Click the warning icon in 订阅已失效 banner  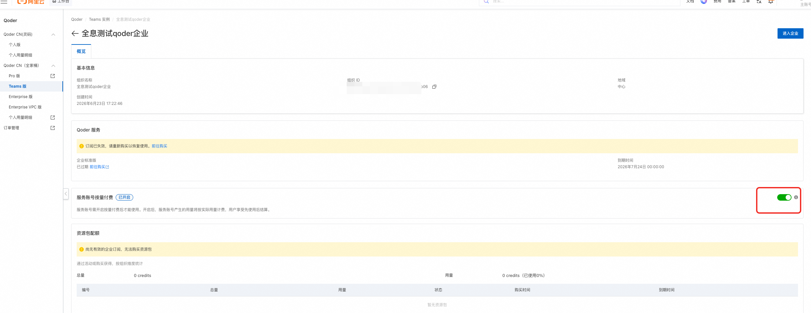pyautogui.click(x=82, y=146)
